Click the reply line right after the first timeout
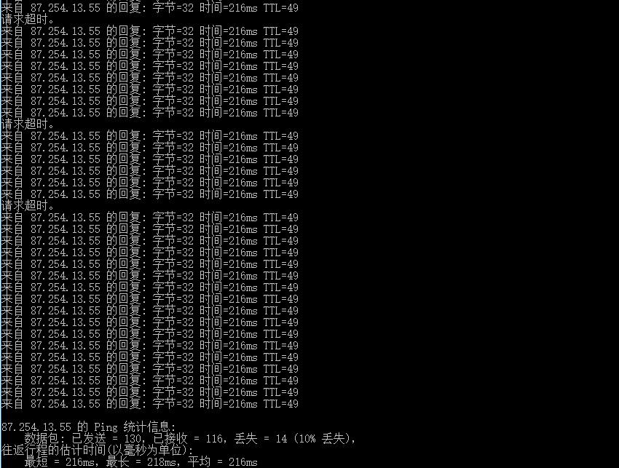The image size is (619, 468). [149, 31]
